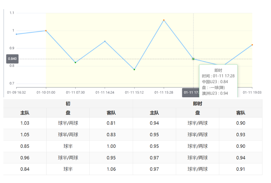Click the 1.00 cell in third row
Viewport: 271px width, 183px height.
coord(111,146)
